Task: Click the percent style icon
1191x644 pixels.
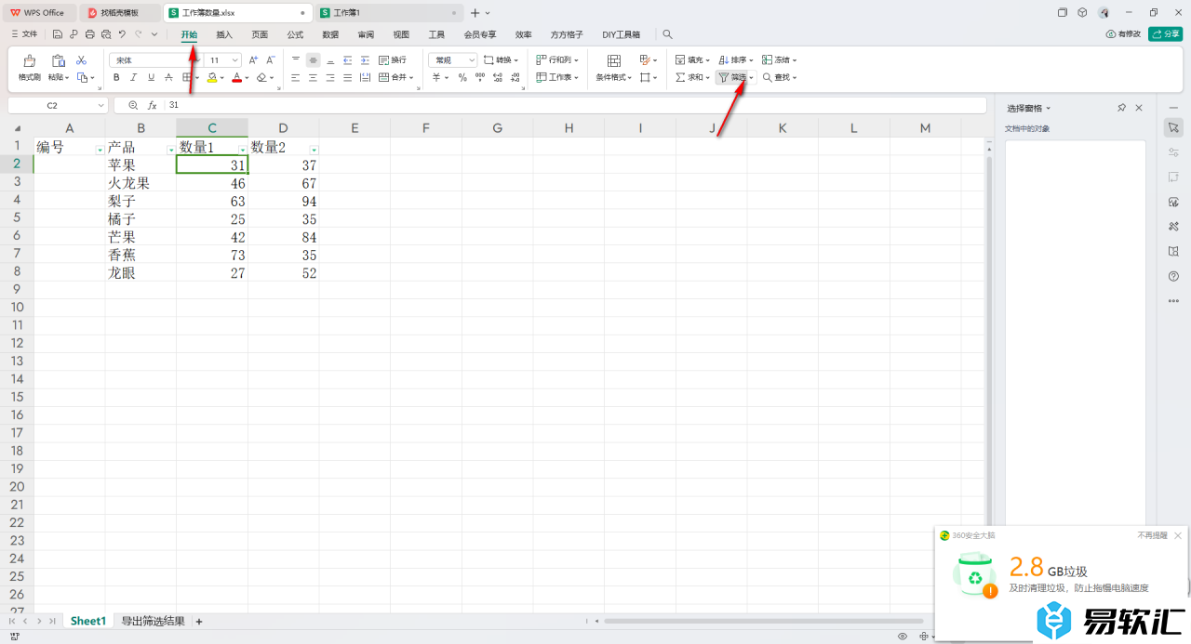Action: (462, 78)
